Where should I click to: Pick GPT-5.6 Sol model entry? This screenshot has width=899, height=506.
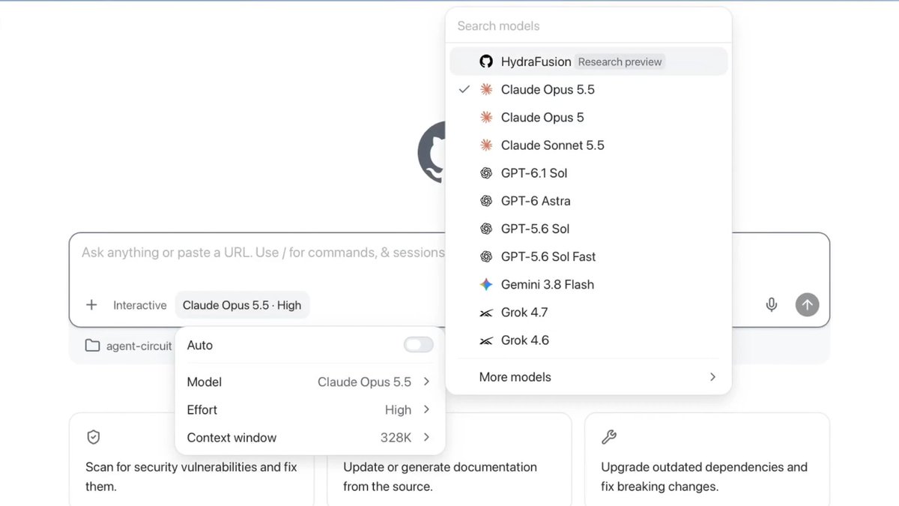[589, 229]
